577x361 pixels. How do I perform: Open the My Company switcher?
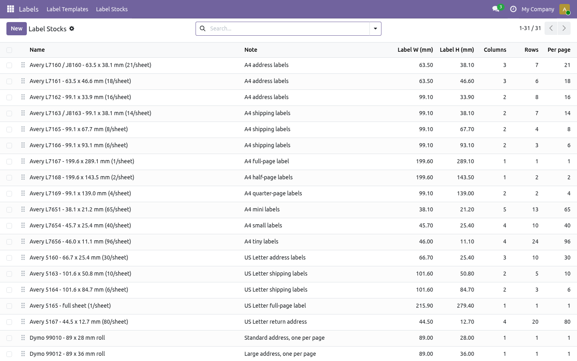coord(538,9)
